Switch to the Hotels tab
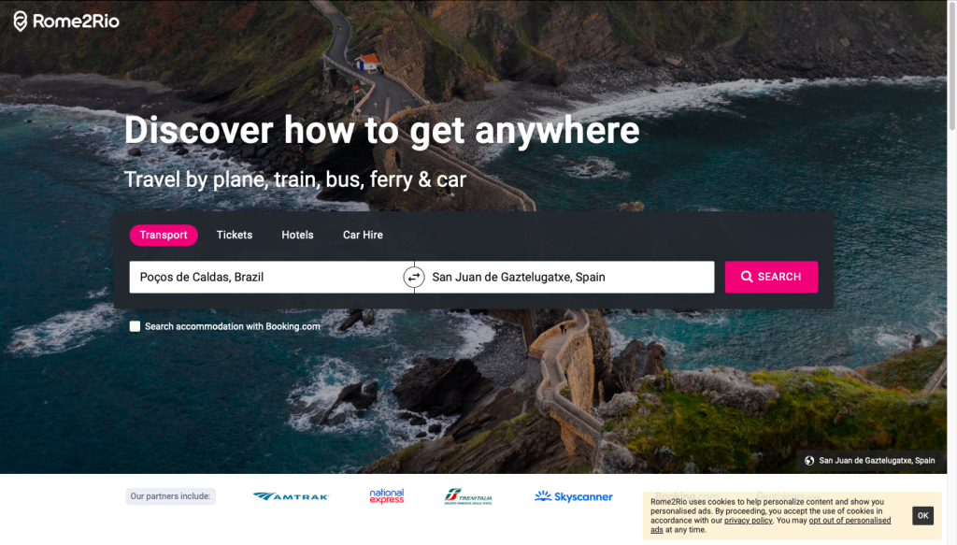The height and width of the screenshot is (545, 957). (297, 235)
